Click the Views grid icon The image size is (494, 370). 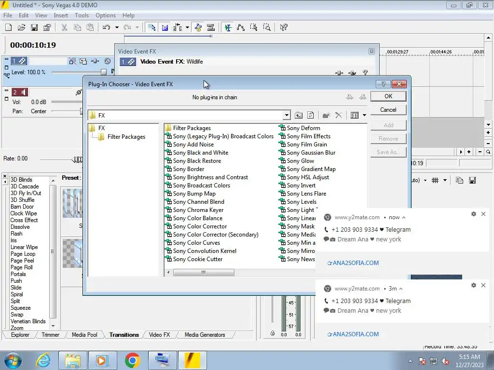point(355,115)
